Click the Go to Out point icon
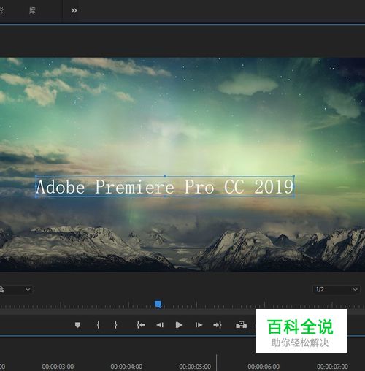Image resolution: width=365 pixels, height=371 pixels. coord(218,325)
